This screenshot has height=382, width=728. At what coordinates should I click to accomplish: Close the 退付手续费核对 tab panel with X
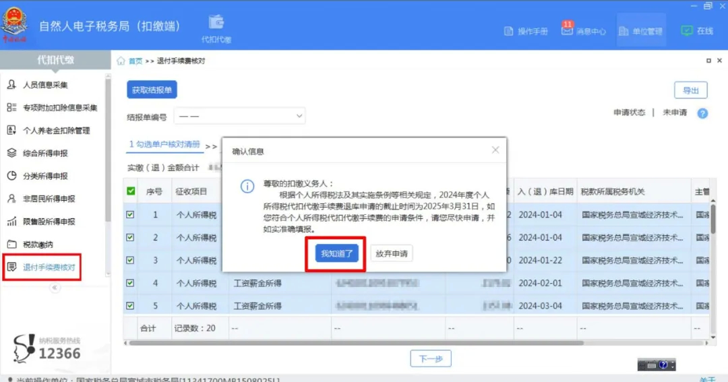point(719,61)
